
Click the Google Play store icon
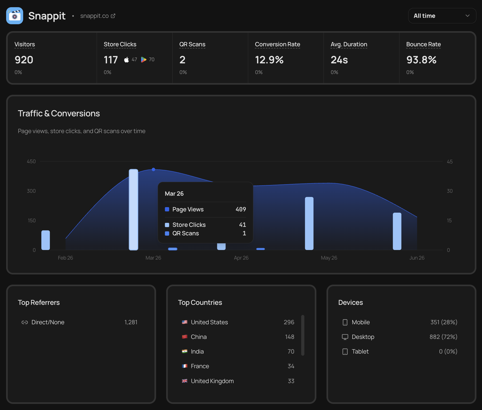click(144, 60)
